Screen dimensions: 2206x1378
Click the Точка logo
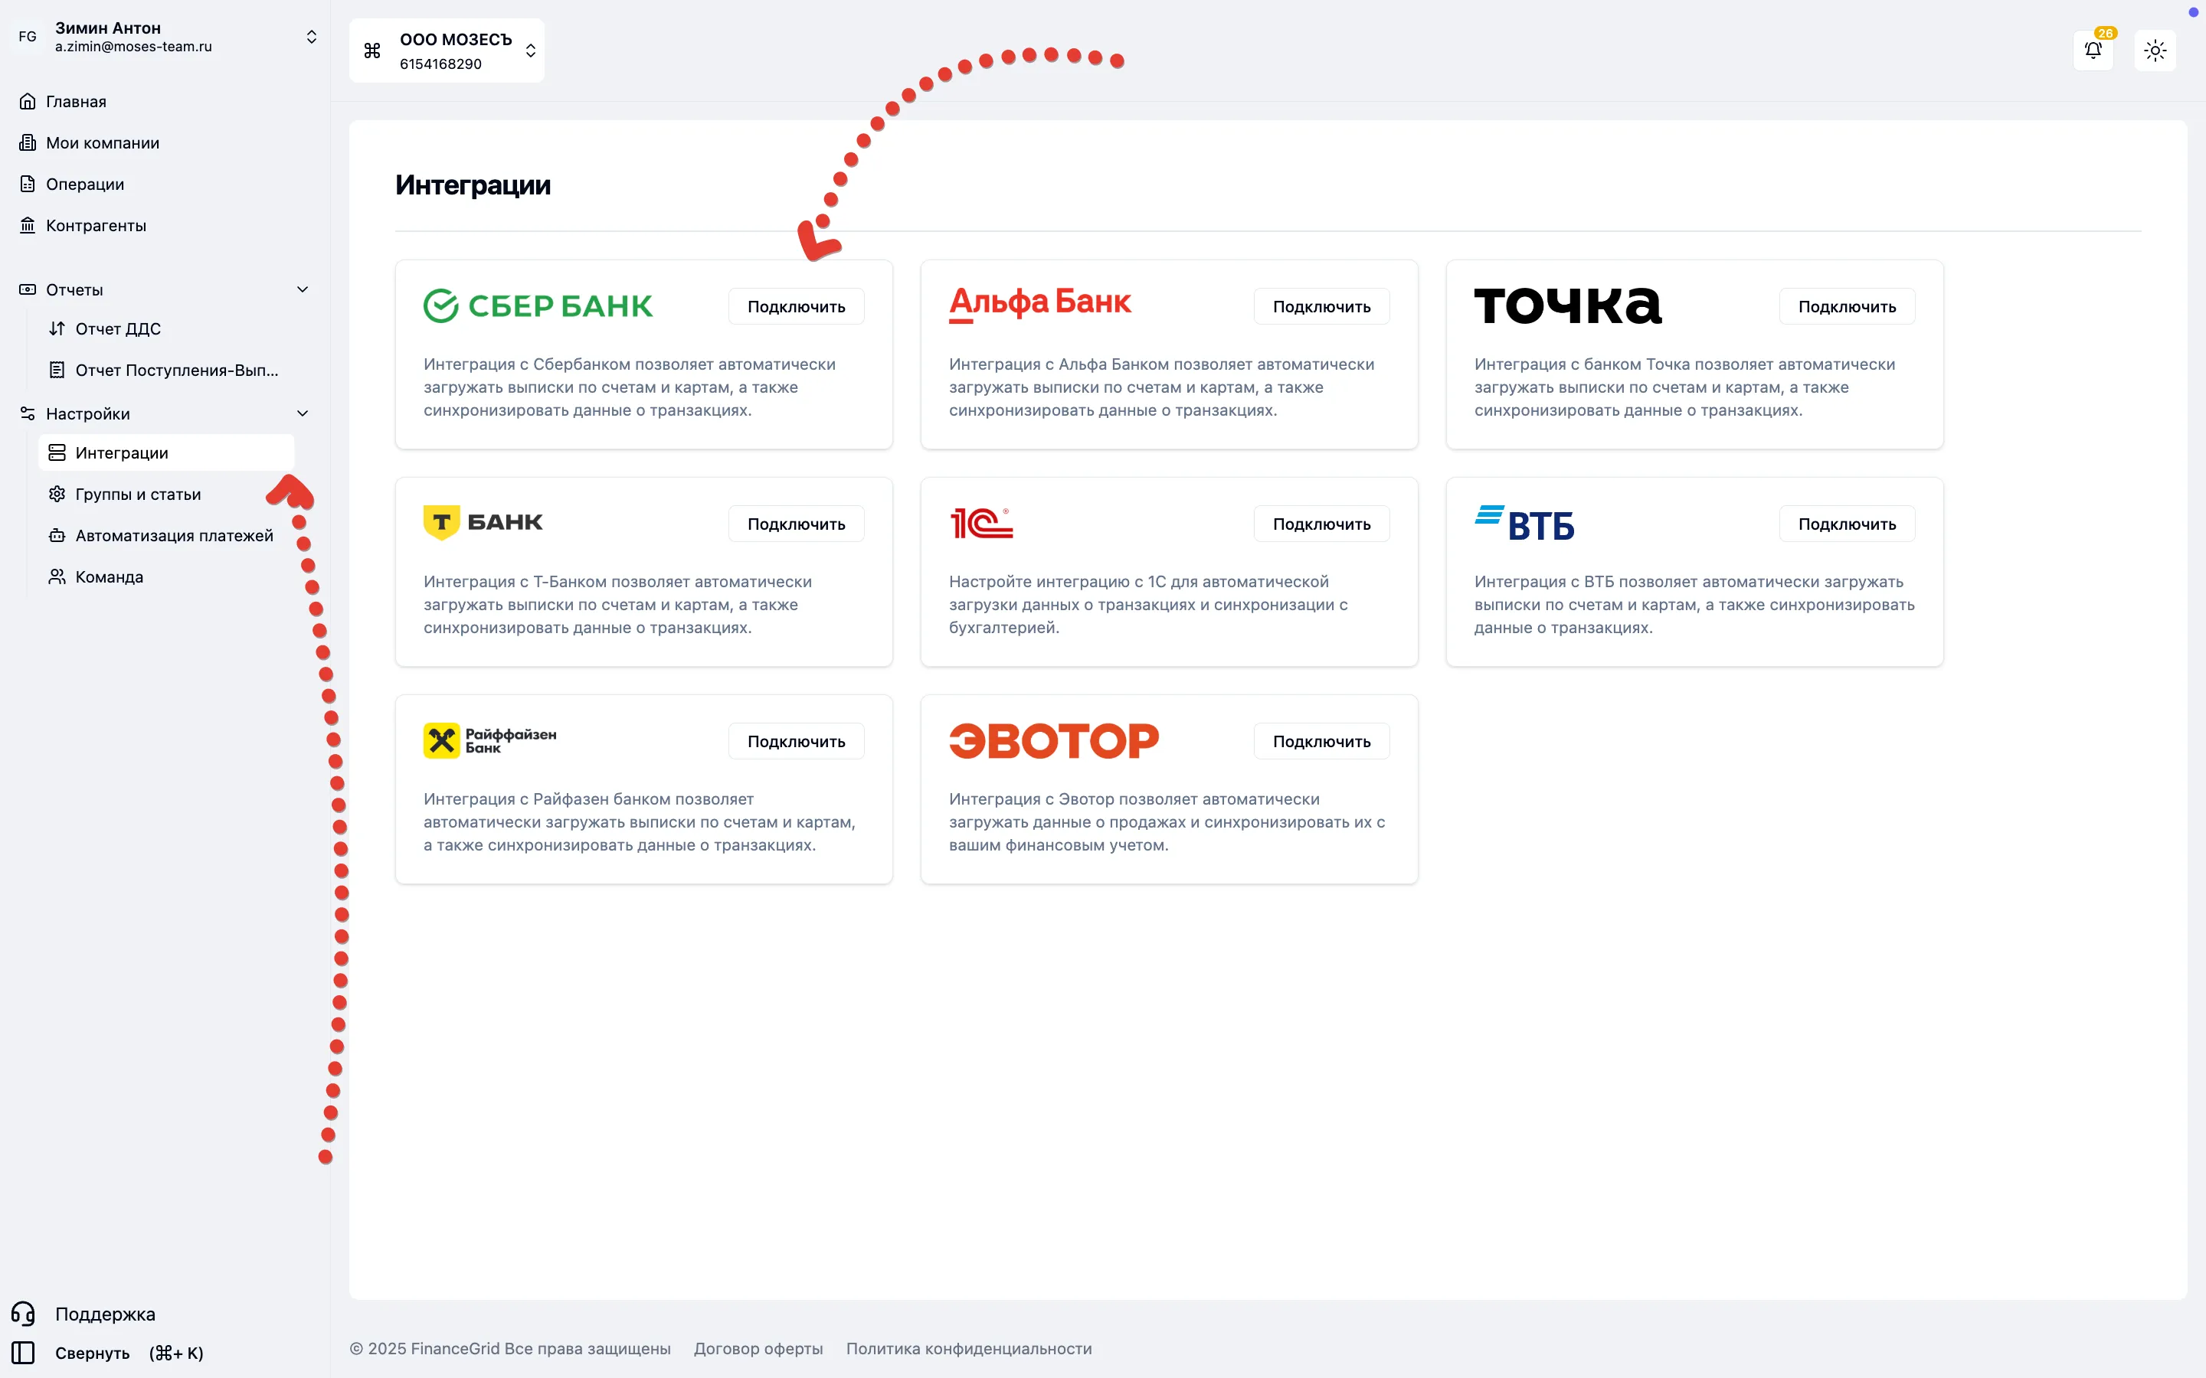tap(1568, 305)
